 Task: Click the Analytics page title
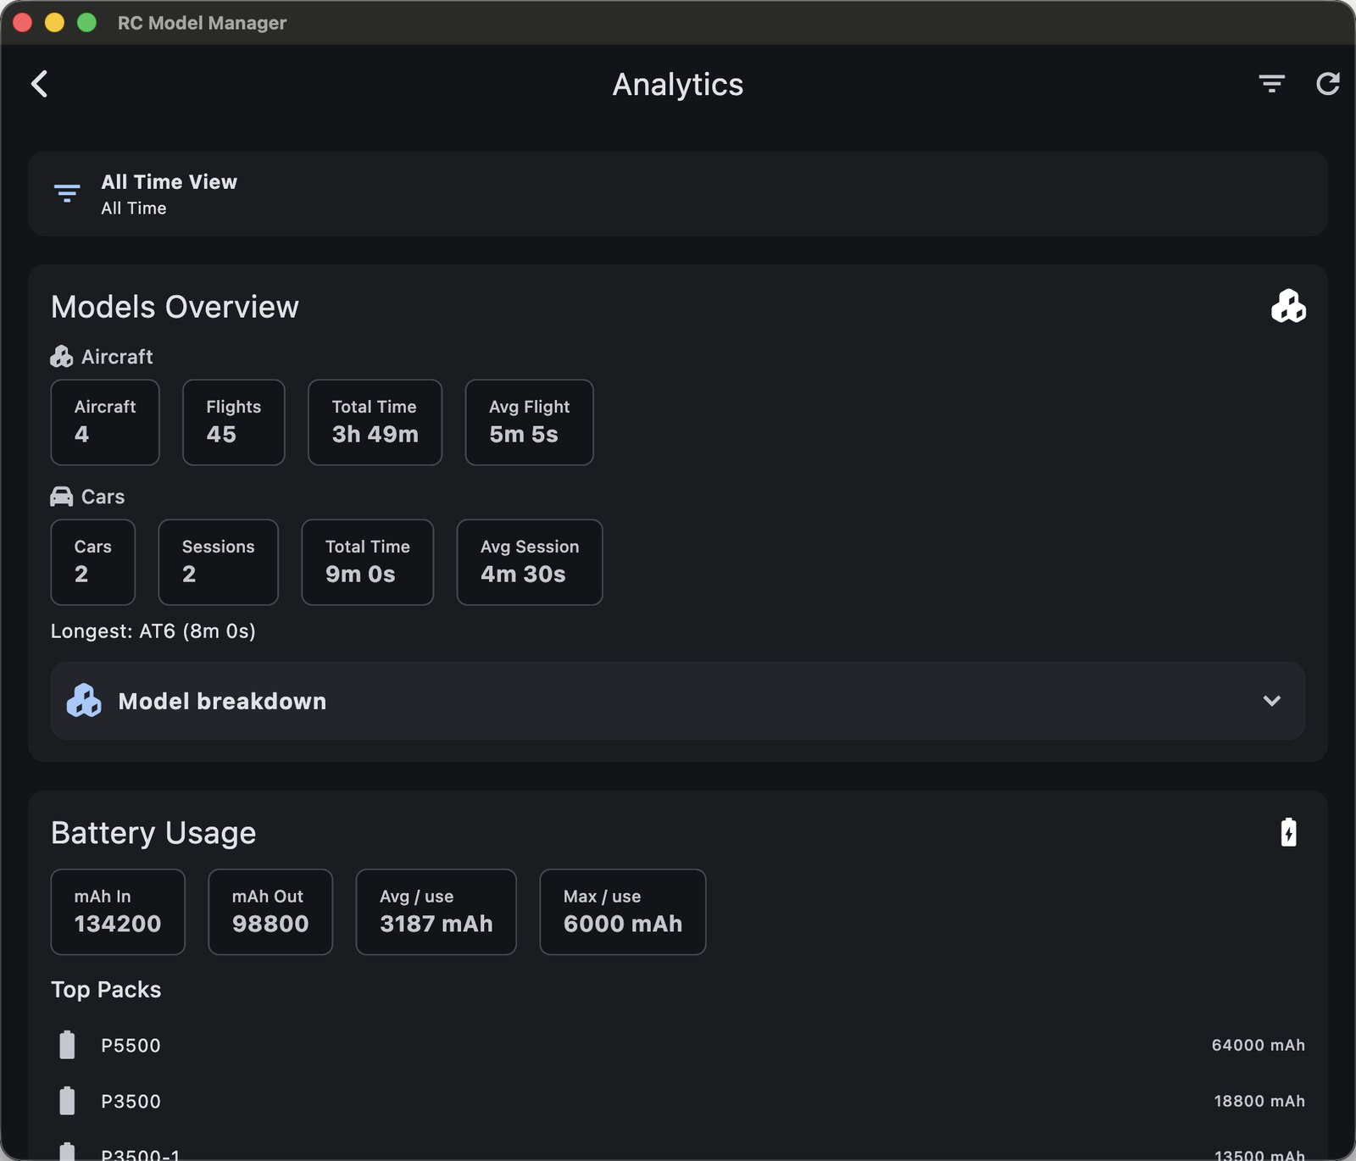click(678, 85)
